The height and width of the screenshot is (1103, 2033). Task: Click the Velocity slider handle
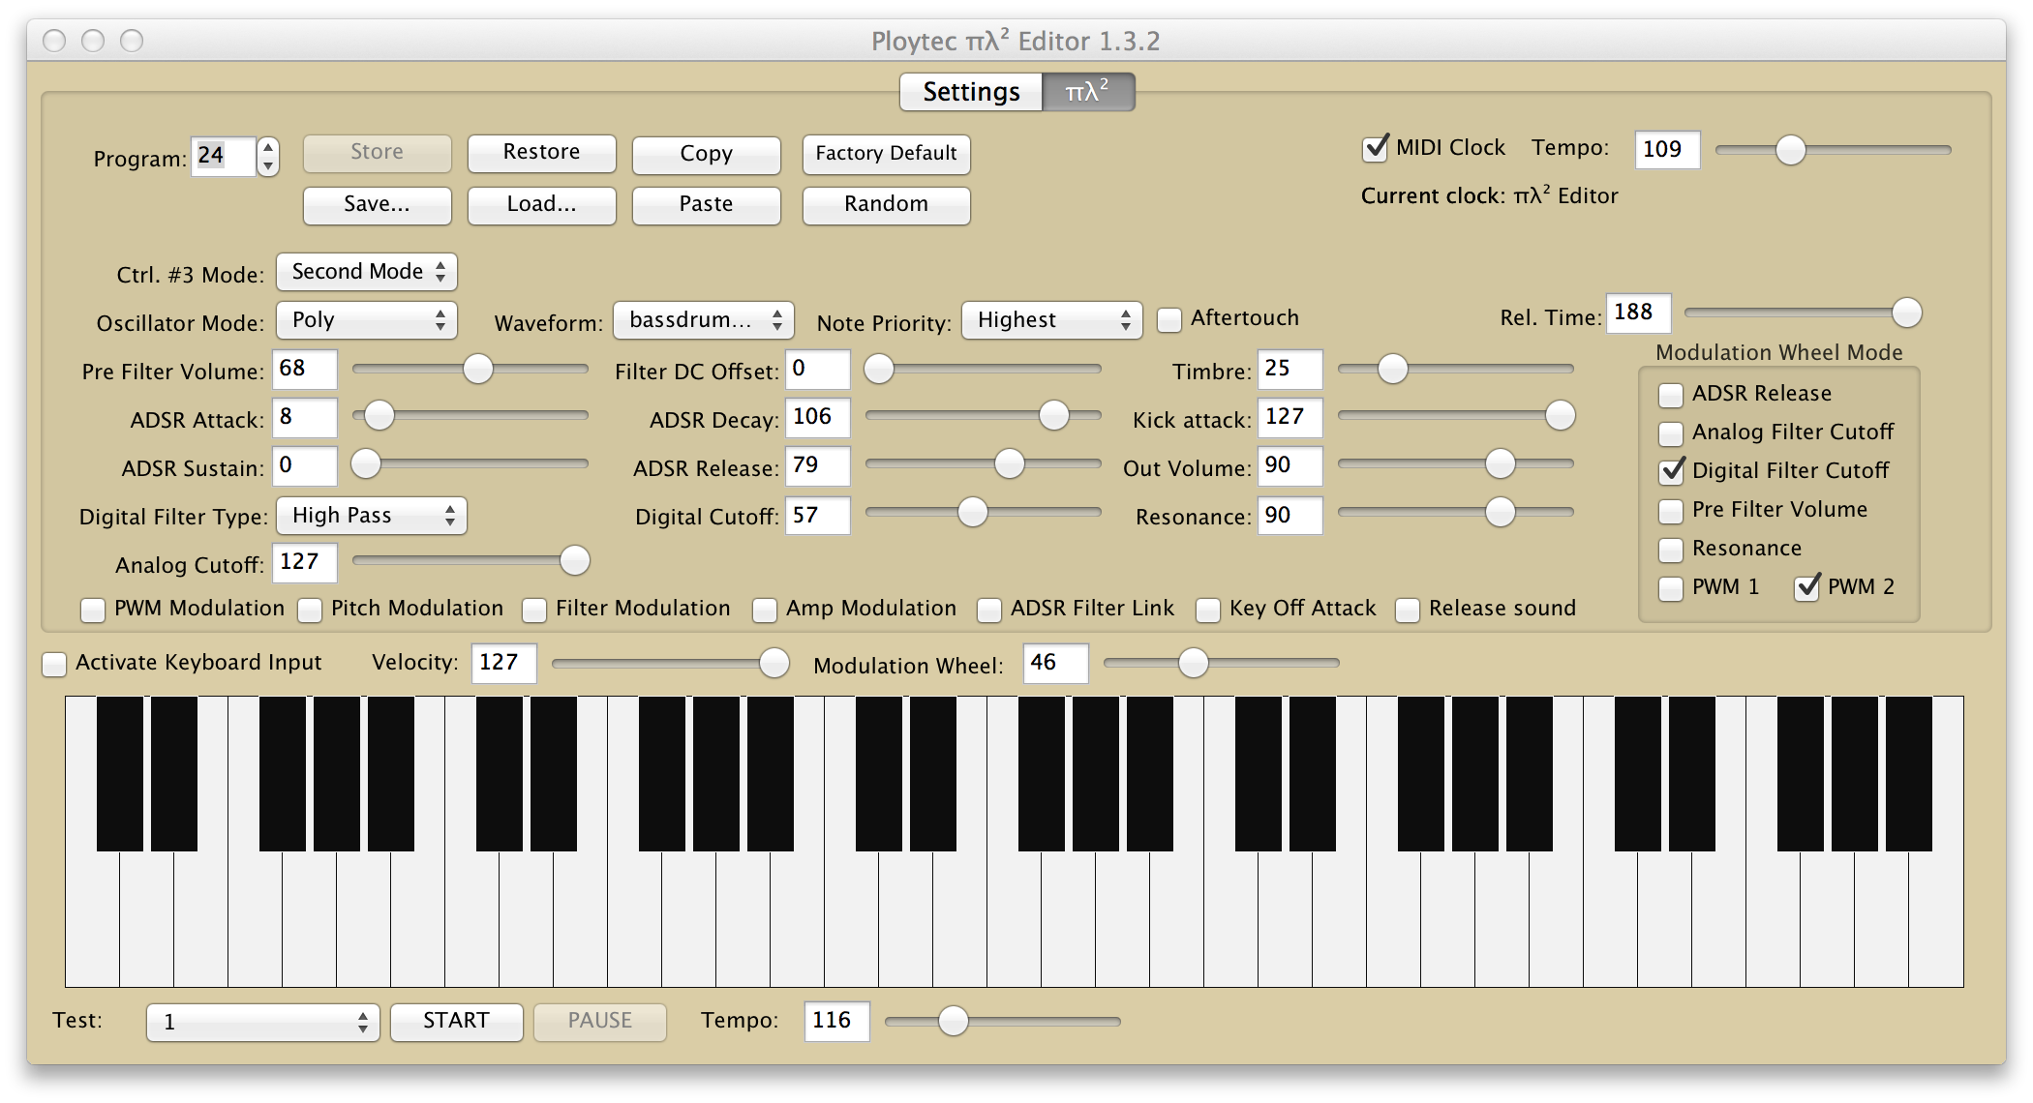(774, 663)
